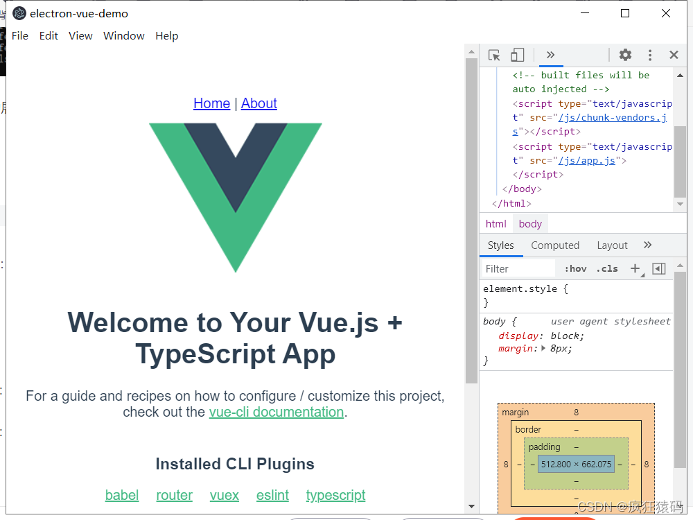
Task: Click the display property name
Action: [x=518, y=336]
